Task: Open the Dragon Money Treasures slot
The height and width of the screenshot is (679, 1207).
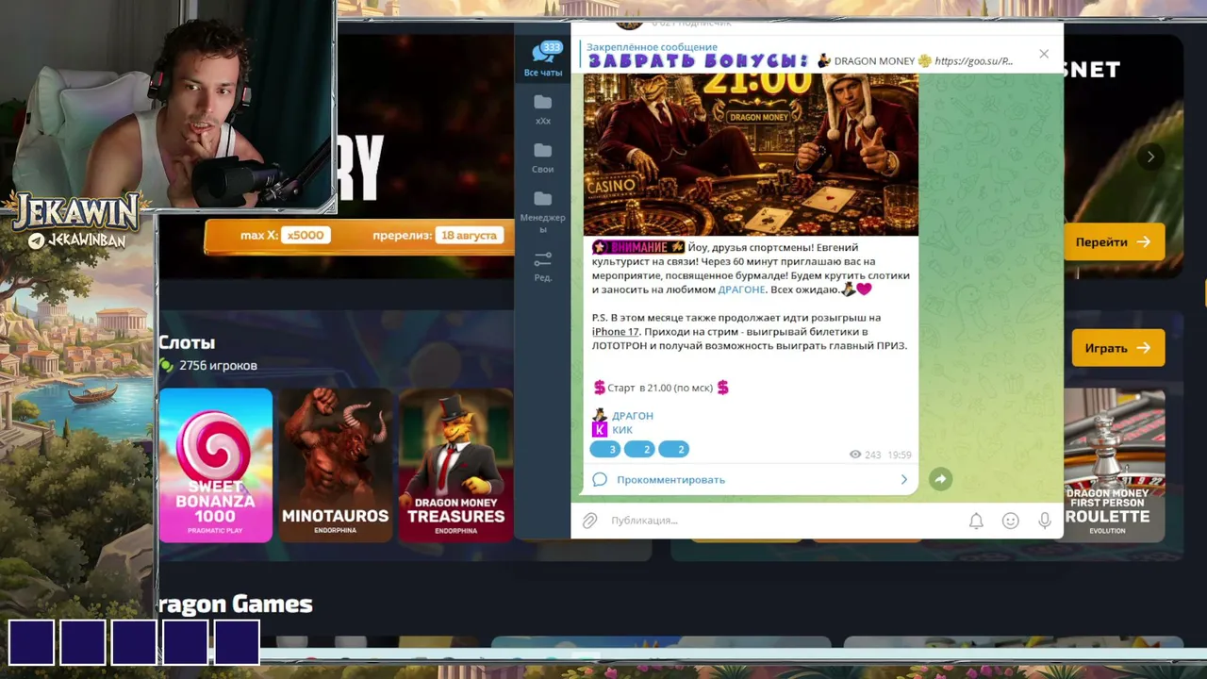Action: [x=456, y=466]
